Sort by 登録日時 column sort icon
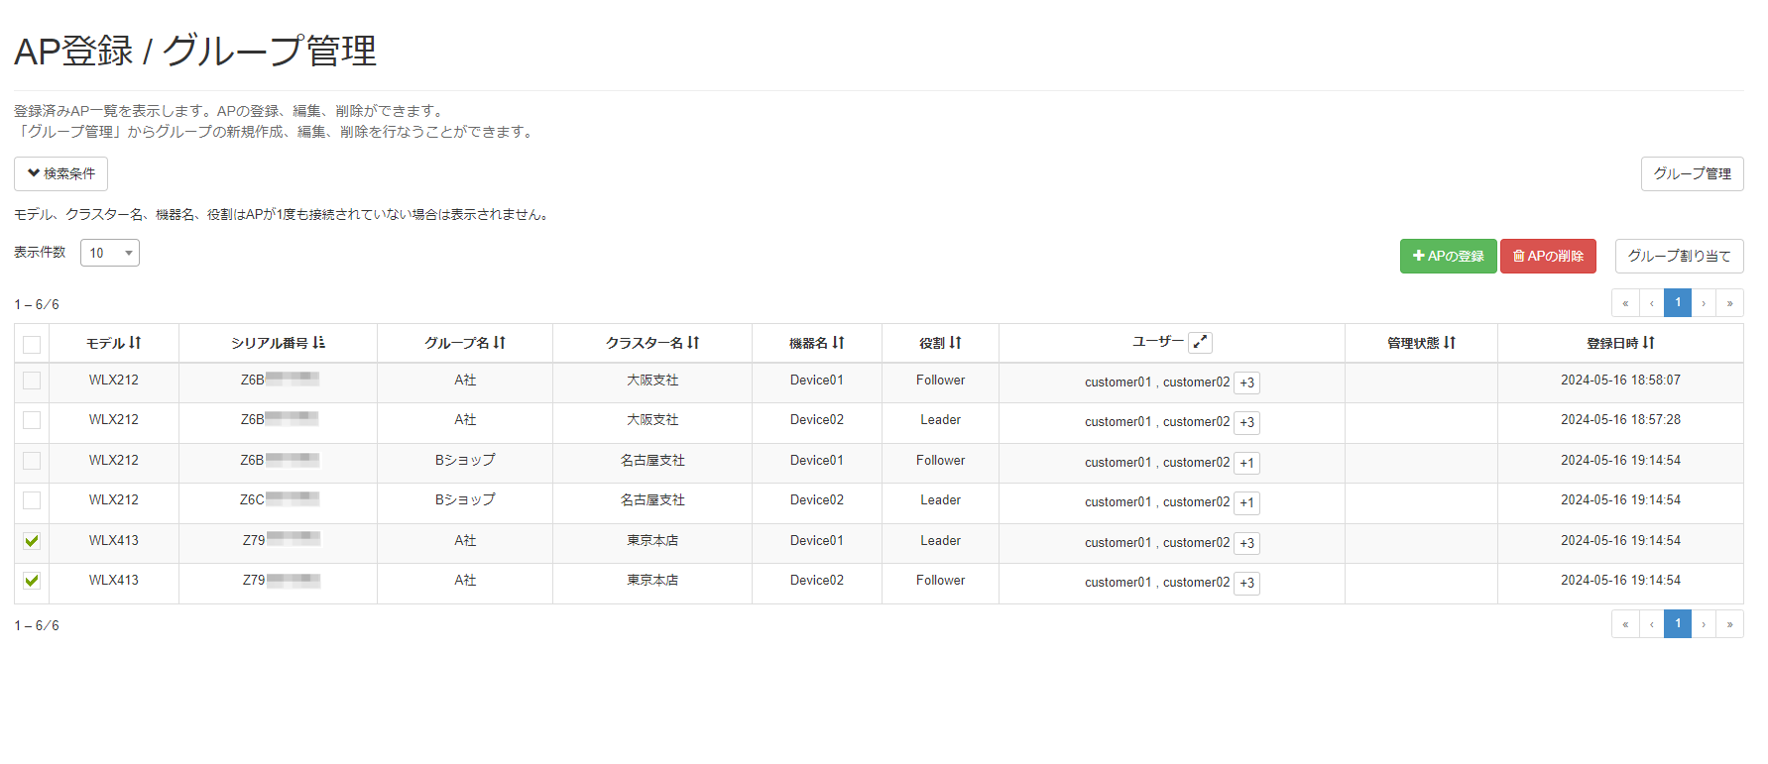Screen dimensions: 1768x764 click(x=1648, y=343)
